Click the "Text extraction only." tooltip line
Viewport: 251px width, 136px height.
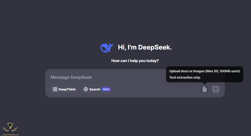tap(185, 77)
